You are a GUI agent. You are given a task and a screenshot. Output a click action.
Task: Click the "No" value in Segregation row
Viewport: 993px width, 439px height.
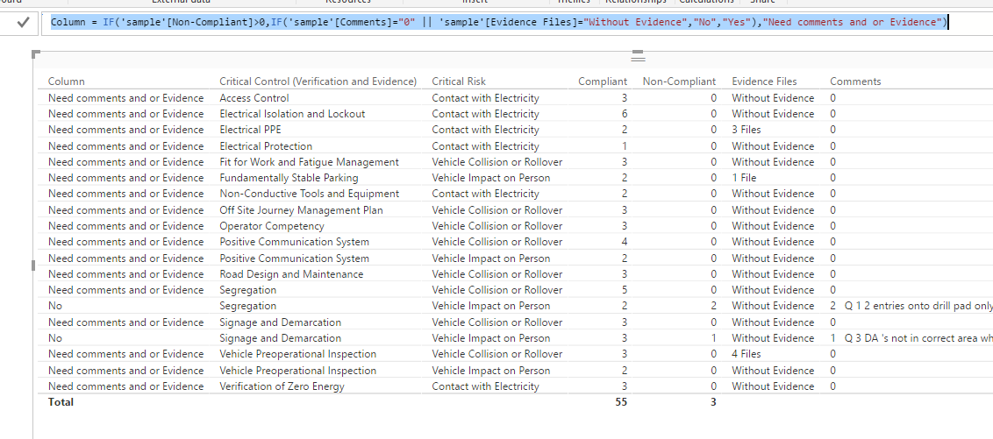[54, 306]
